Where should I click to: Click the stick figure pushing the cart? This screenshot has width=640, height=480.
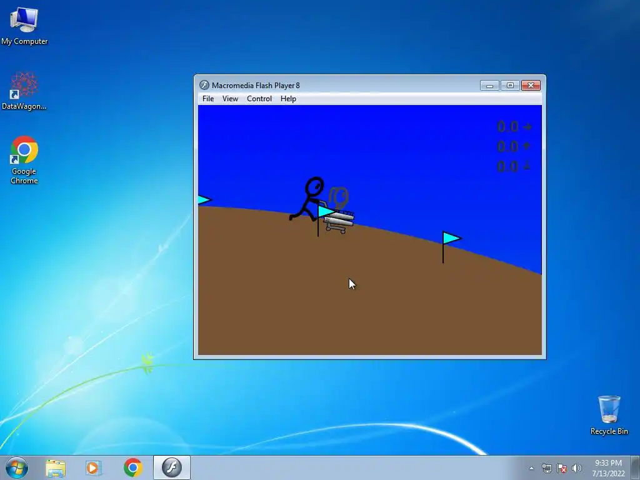[x=307, y=199]
